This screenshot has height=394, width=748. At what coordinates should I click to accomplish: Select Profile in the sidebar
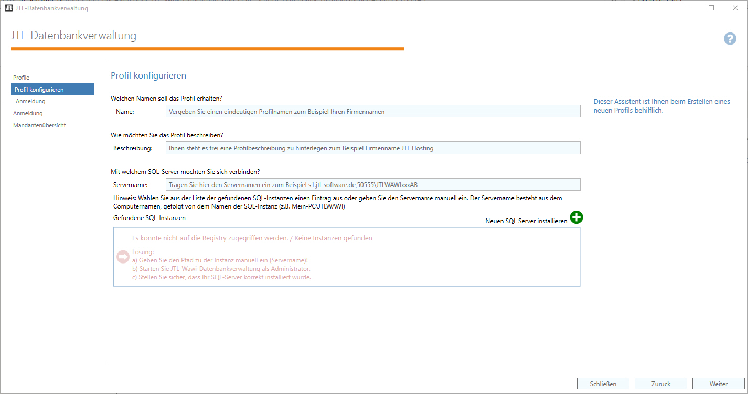[22, 78]
